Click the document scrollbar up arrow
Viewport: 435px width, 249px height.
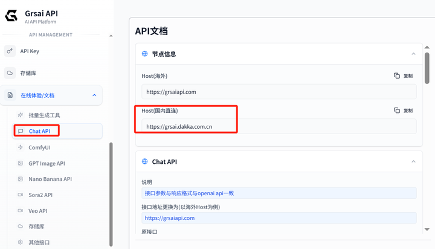click(427, 47)
